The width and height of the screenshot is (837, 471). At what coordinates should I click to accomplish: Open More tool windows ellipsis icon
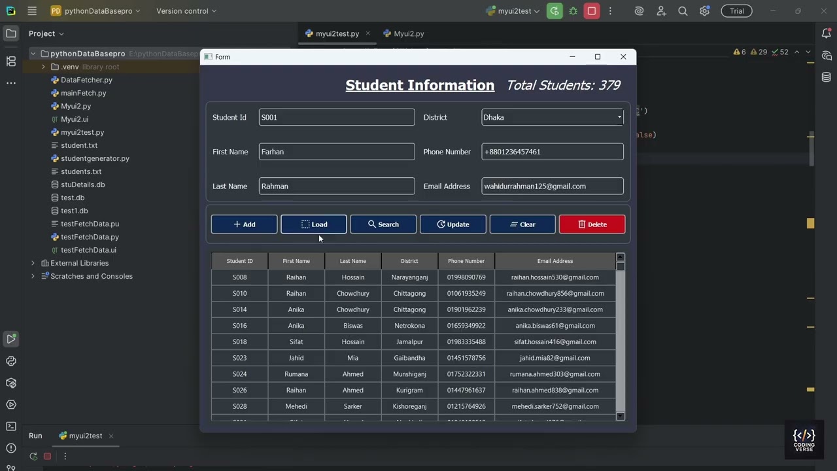click(x=11, y=83)
